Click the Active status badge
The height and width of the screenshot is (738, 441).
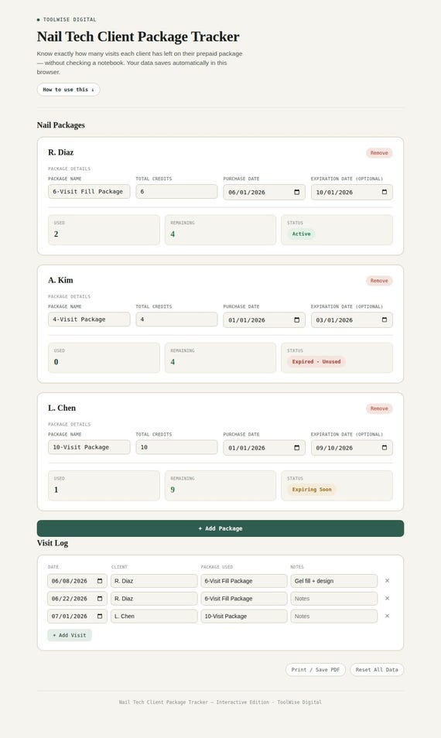pos(301,234)
